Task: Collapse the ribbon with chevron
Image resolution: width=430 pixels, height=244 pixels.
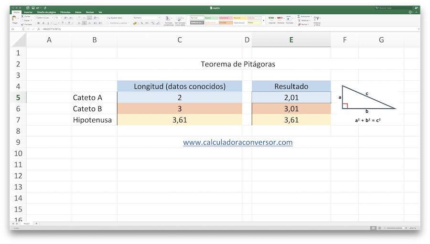Action: tap(416, 12)
